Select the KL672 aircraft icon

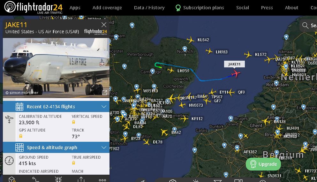click(x=248, y=55)
